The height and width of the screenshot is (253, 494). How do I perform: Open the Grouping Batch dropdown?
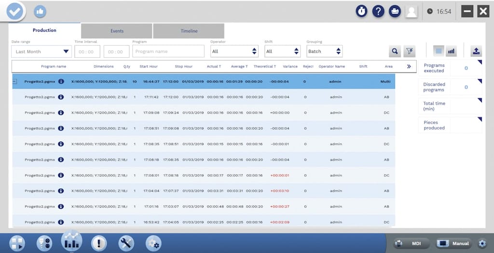point(325,52)
